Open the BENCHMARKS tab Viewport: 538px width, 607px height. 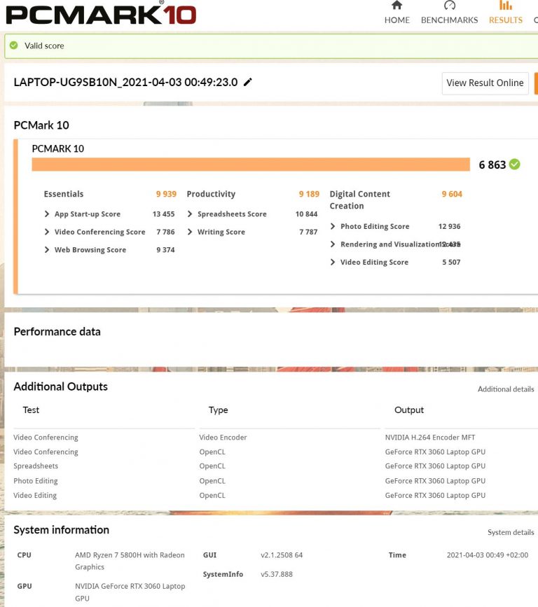pyautogui.click(x=449, y=20)
